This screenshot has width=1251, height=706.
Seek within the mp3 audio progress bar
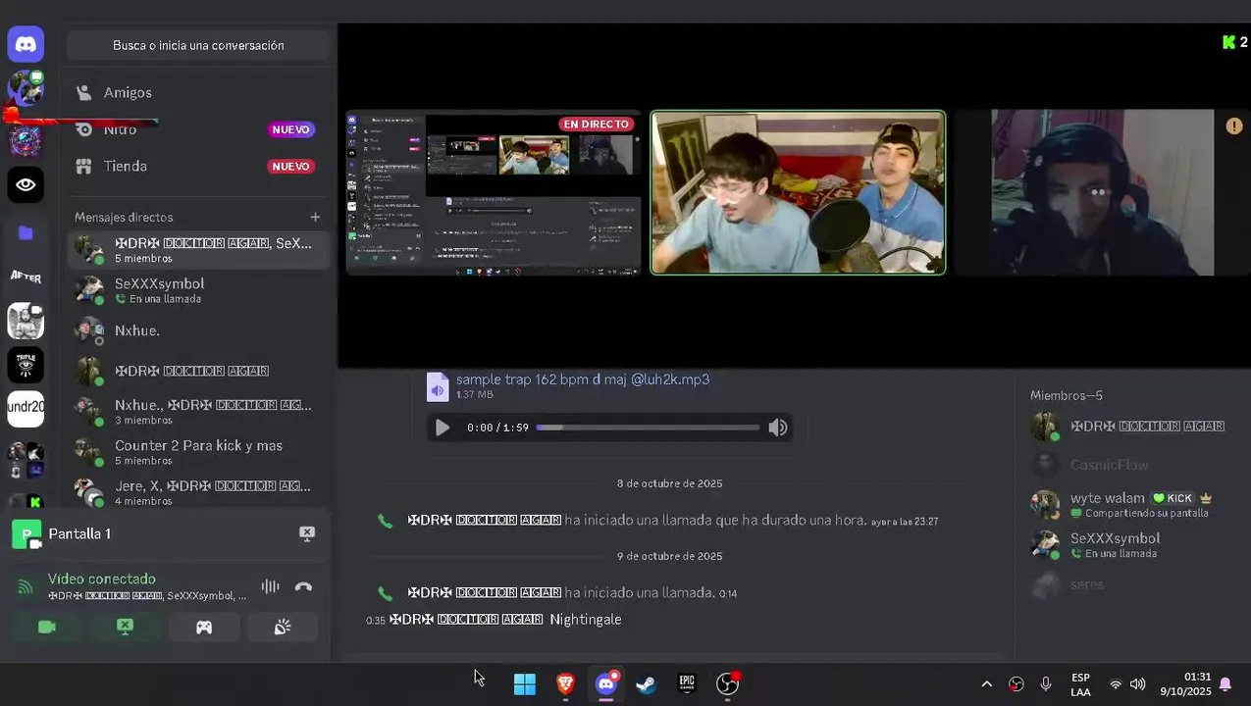(x=648, y=428)
